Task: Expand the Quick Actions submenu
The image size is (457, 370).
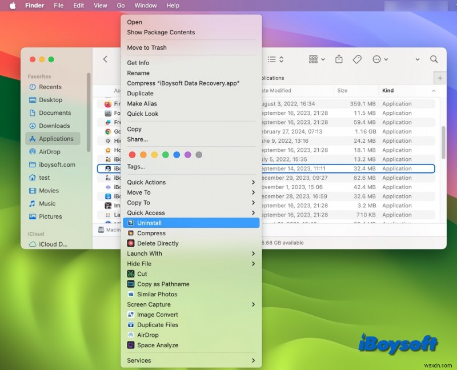Action: click(x=191, y=182)
